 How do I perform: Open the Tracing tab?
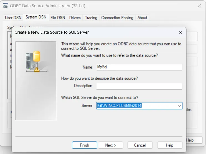point(91,18)
